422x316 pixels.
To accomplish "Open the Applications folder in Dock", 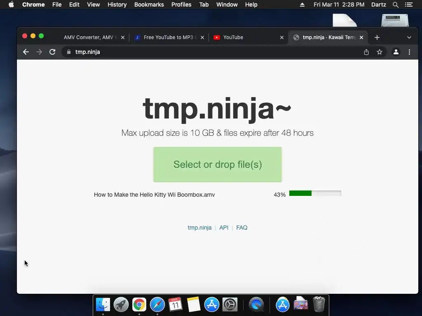I will pos(283,304).
